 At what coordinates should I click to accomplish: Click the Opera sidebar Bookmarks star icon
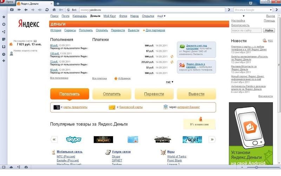click(4, 17)
